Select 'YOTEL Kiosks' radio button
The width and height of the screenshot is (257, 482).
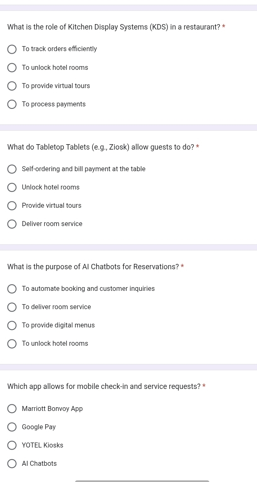coord(12,445)
